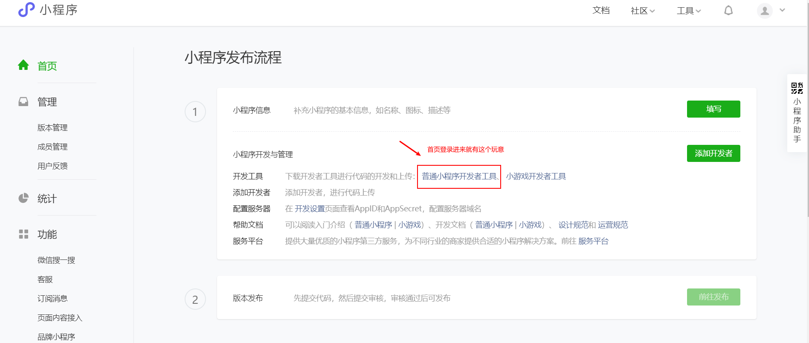Image resolution: width=809 pixels, height=343 pixels.
Task: Click the 版本发布 label
Action: (x=248, y=298)
